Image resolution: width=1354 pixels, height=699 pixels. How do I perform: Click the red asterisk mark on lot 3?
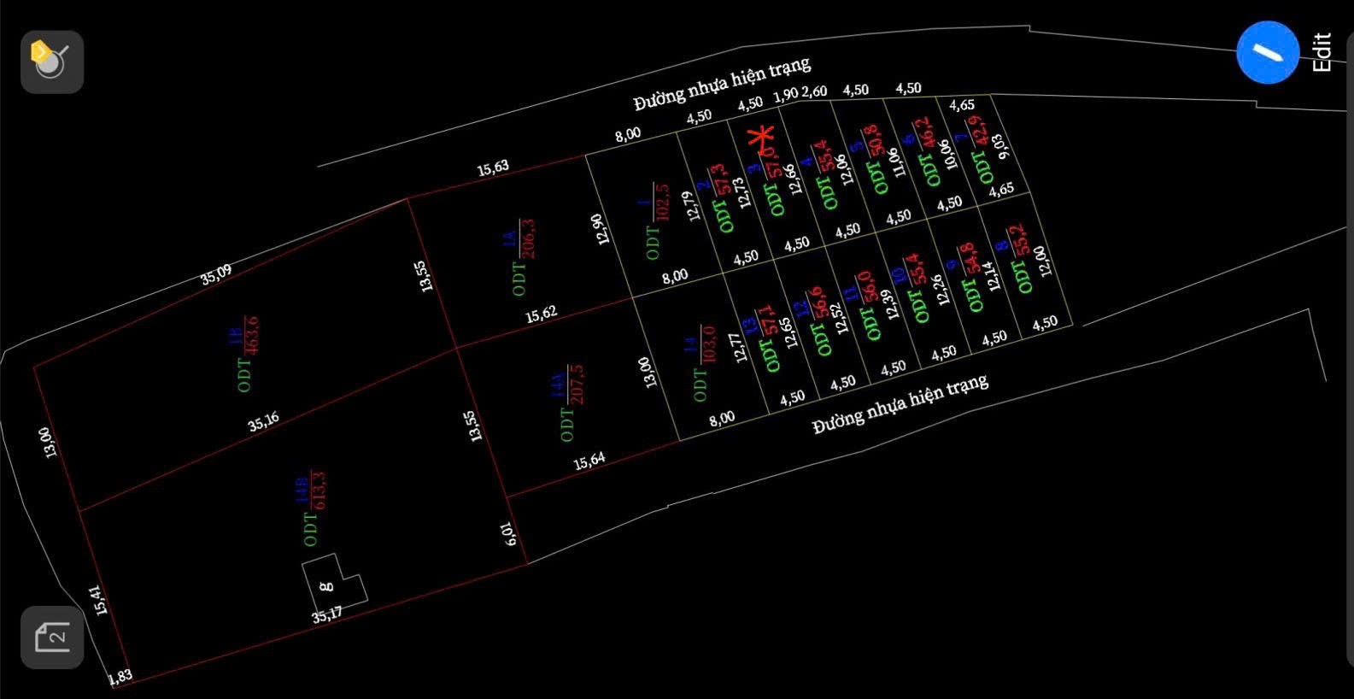click(x=761, y=138)
